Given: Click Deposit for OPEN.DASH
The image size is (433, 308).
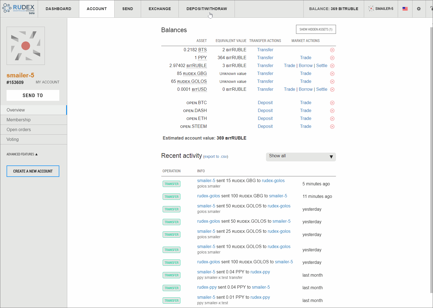Looking at the screenshot, I should [265, 111].
